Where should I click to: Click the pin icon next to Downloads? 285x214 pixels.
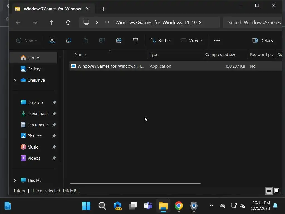point(54,114)
